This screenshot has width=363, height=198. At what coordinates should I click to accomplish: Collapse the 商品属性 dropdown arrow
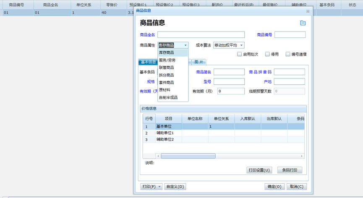coord(185,45)
